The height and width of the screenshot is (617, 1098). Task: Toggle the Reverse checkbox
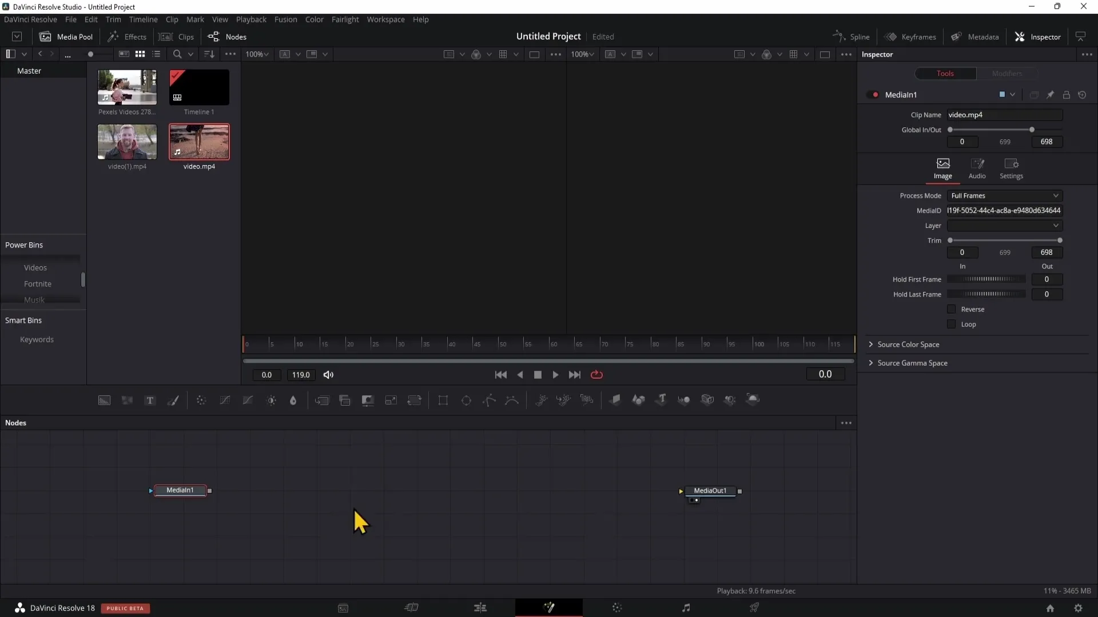click(x=952, y=308)
